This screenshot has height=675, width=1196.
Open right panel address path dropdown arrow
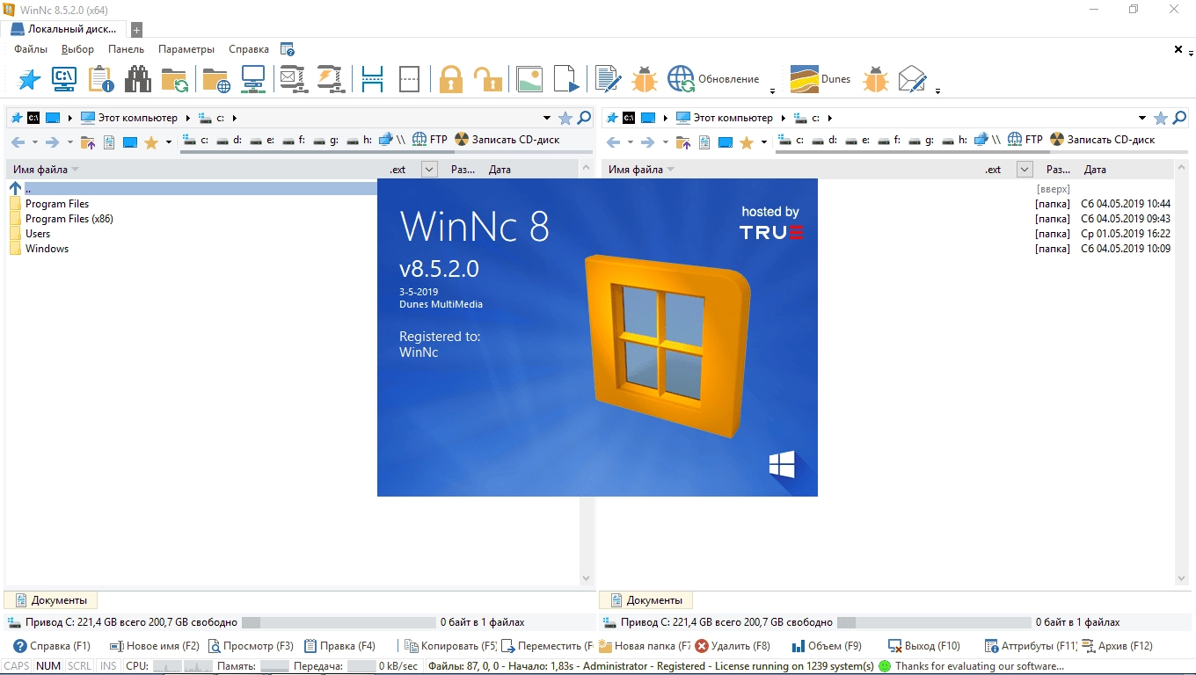1142,118
